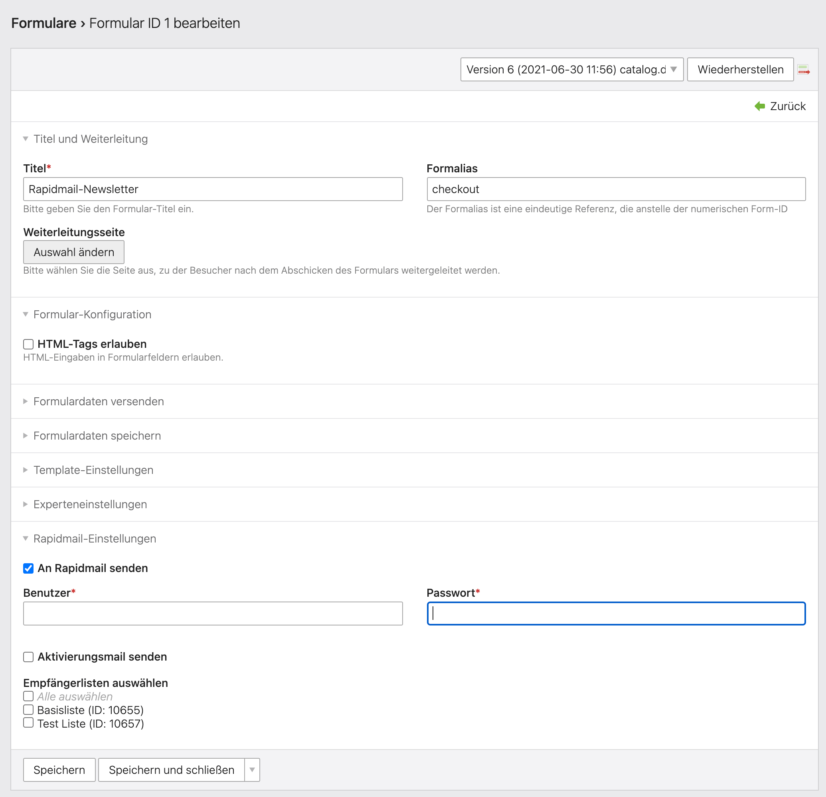Open the version selection dropdown

click(x=571, y=69)
